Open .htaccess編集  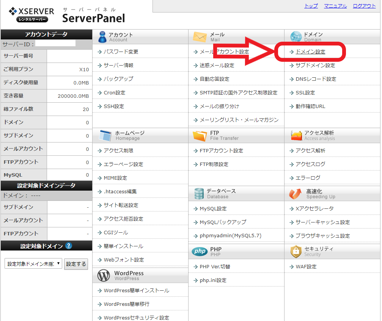click(120, 191)
